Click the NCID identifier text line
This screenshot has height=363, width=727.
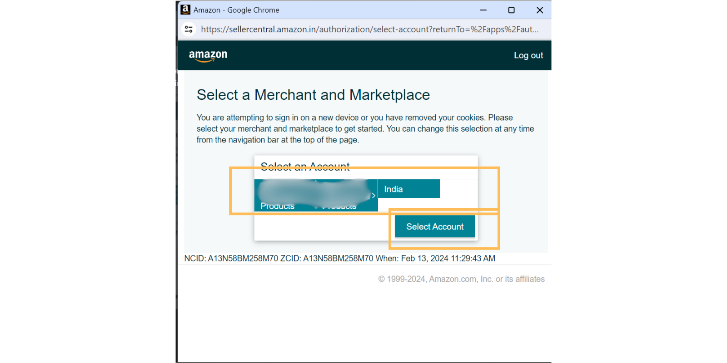click(339, 258)
